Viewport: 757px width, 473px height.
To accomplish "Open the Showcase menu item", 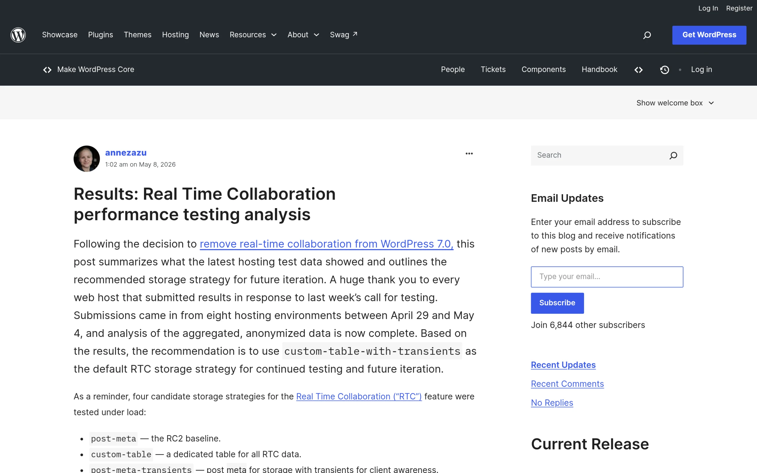I will [60, 35].
